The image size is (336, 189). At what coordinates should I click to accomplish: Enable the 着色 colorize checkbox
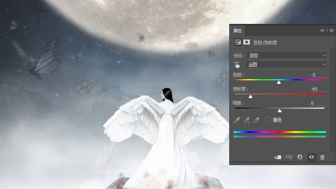268,120
